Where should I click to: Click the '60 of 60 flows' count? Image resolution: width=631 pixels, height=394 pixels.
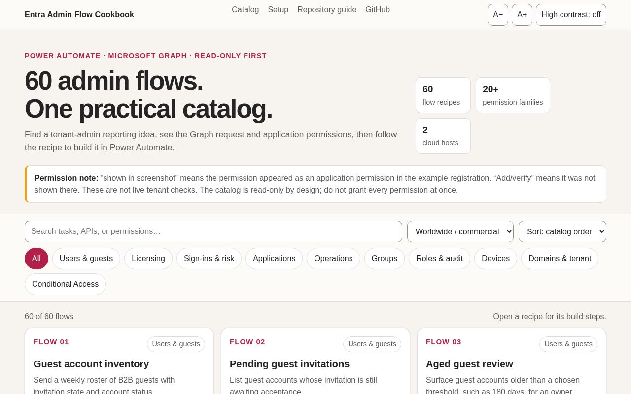(x=49, y=317)
